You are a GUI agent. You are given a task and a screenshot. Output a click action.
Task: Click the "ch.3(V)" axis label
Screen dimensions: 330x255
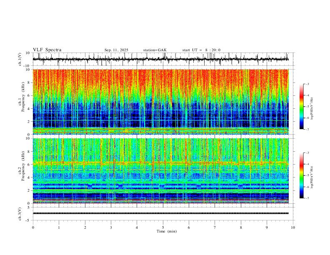(x=20, y=214)
